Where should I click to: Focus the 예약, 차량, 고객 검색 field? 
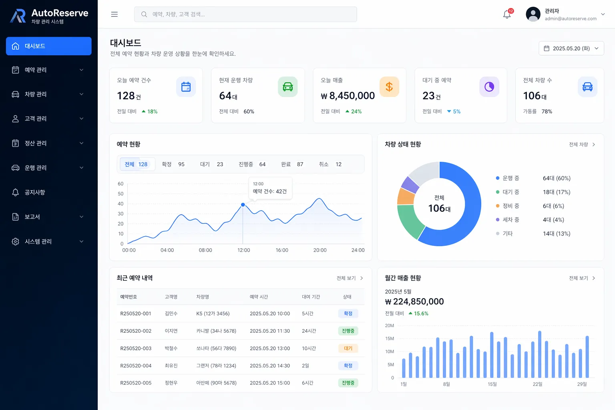245,14
